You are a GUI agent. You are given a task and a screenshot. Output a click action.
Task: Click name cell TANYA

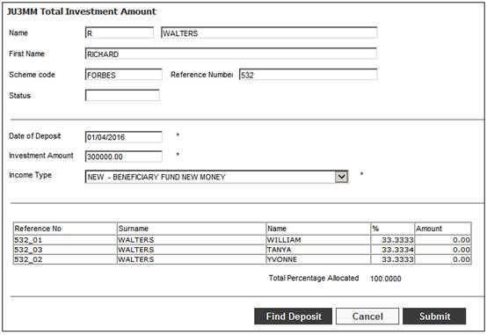318,250
